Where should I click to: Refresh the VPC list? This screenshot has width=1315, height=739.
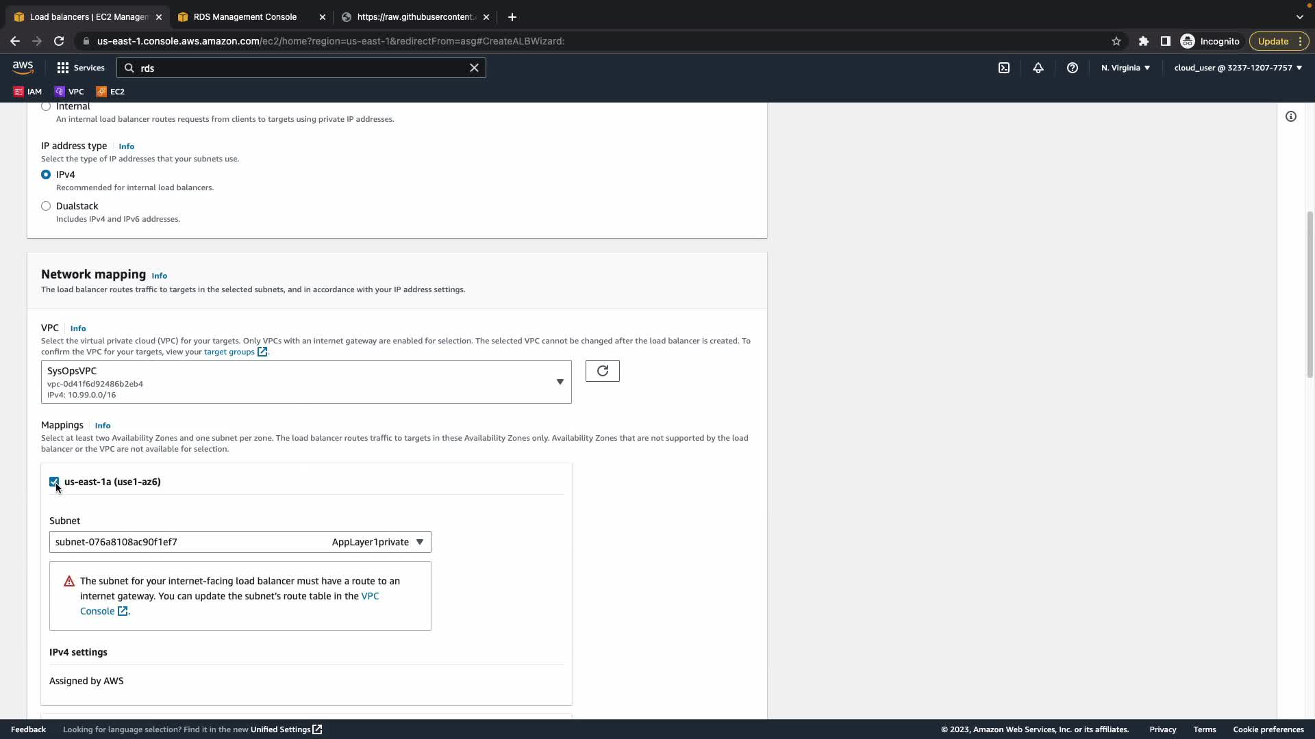tap(602, 371)
